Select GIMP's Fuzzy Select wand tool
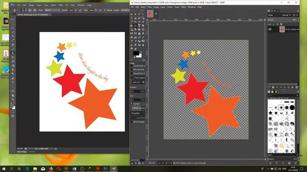This screenshot has width=307, height=172. point(143,14)
